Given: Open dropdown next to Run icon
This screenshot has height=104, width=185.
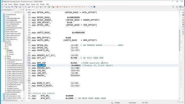Looking at the screenshot, I should click(x=51, y=7).
